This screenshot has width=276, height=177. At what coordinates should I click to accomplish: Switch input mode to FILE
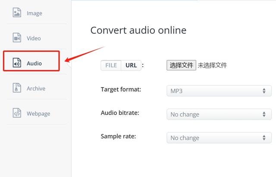(111, 65)
